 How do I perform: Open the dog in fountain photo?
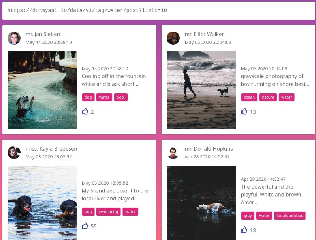(x=42, y=90)
